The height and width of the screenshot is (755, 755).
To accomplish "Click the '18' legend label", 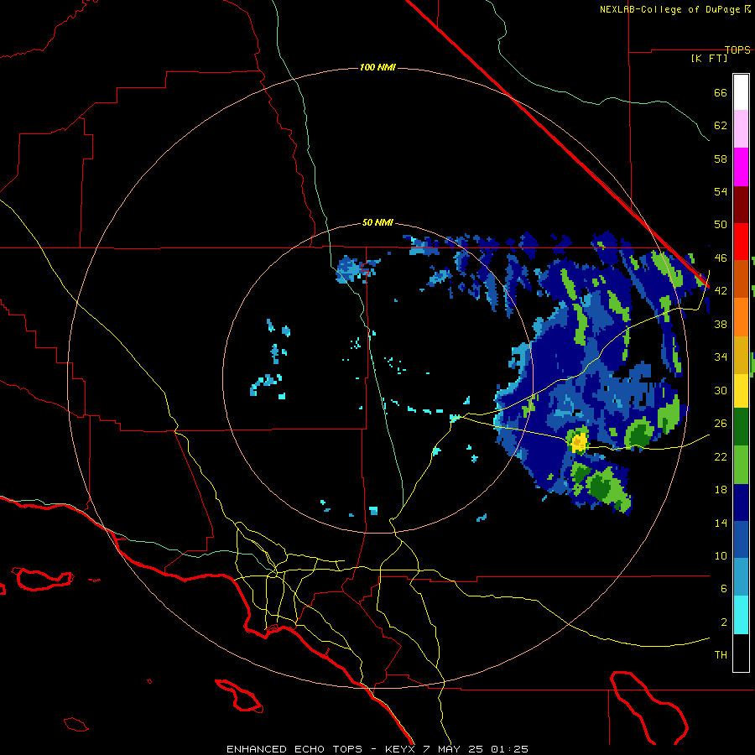I will click(721, 489).
